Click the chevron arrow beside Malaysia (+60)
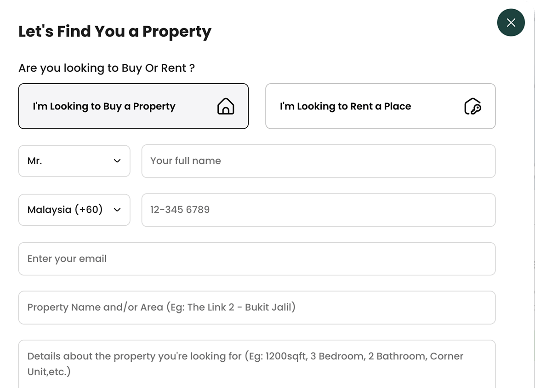Viewport: 535px width, 388px height. [117, 210]
